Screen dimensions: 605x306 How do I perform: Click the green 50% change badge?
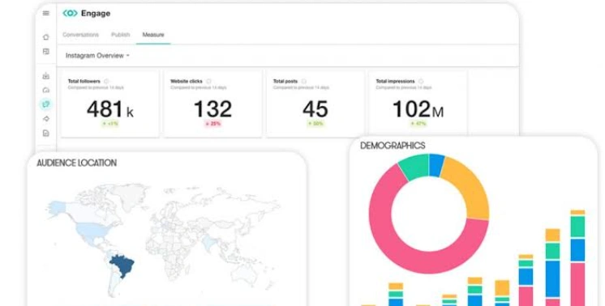pos(315,124)
